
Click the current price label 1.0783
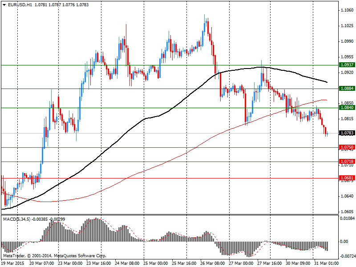click(347, 133)
